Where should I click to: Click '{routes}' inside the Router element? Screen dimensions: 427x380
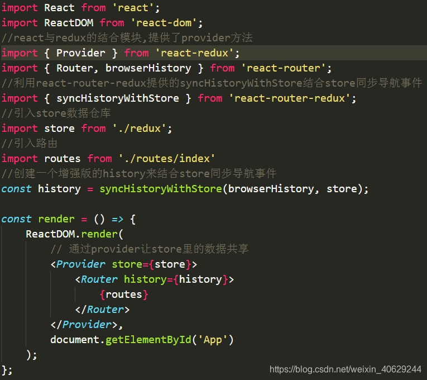[x=124, y=294]
